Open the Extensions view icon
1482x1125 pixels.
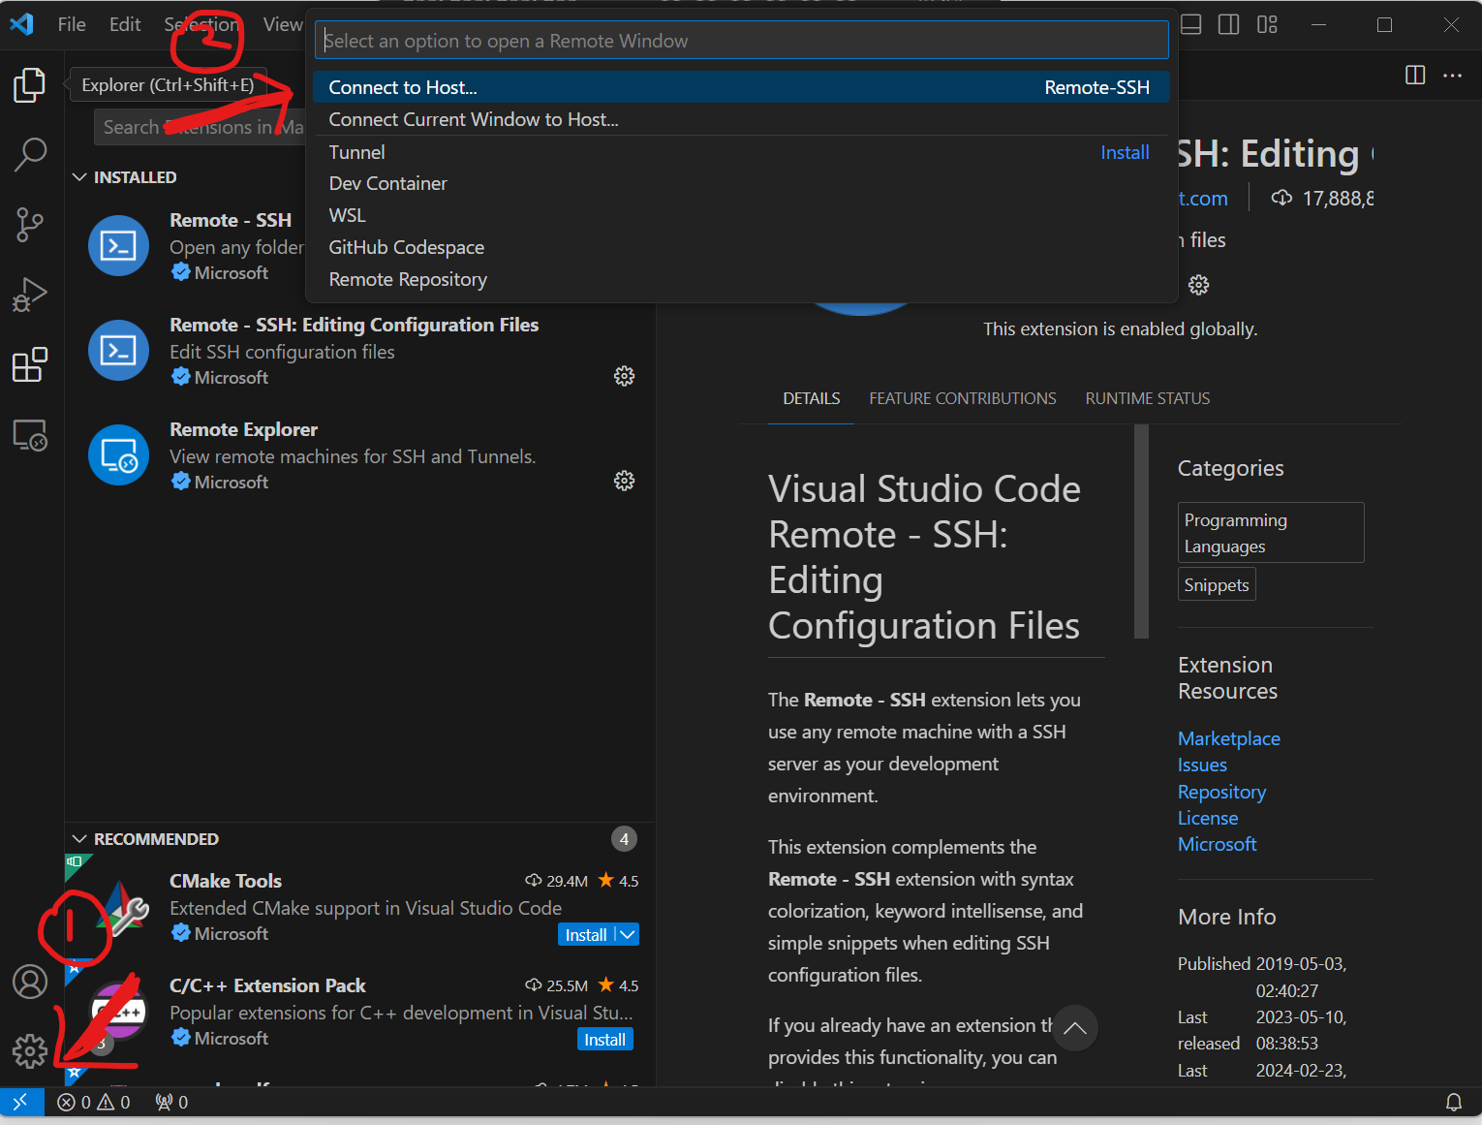coord(30,365)
